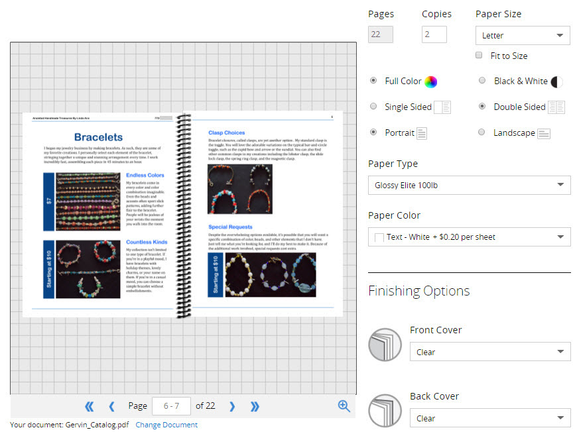Go to the previous page arrow
This screenshot has height=434, width=575.
click(111, 406)
